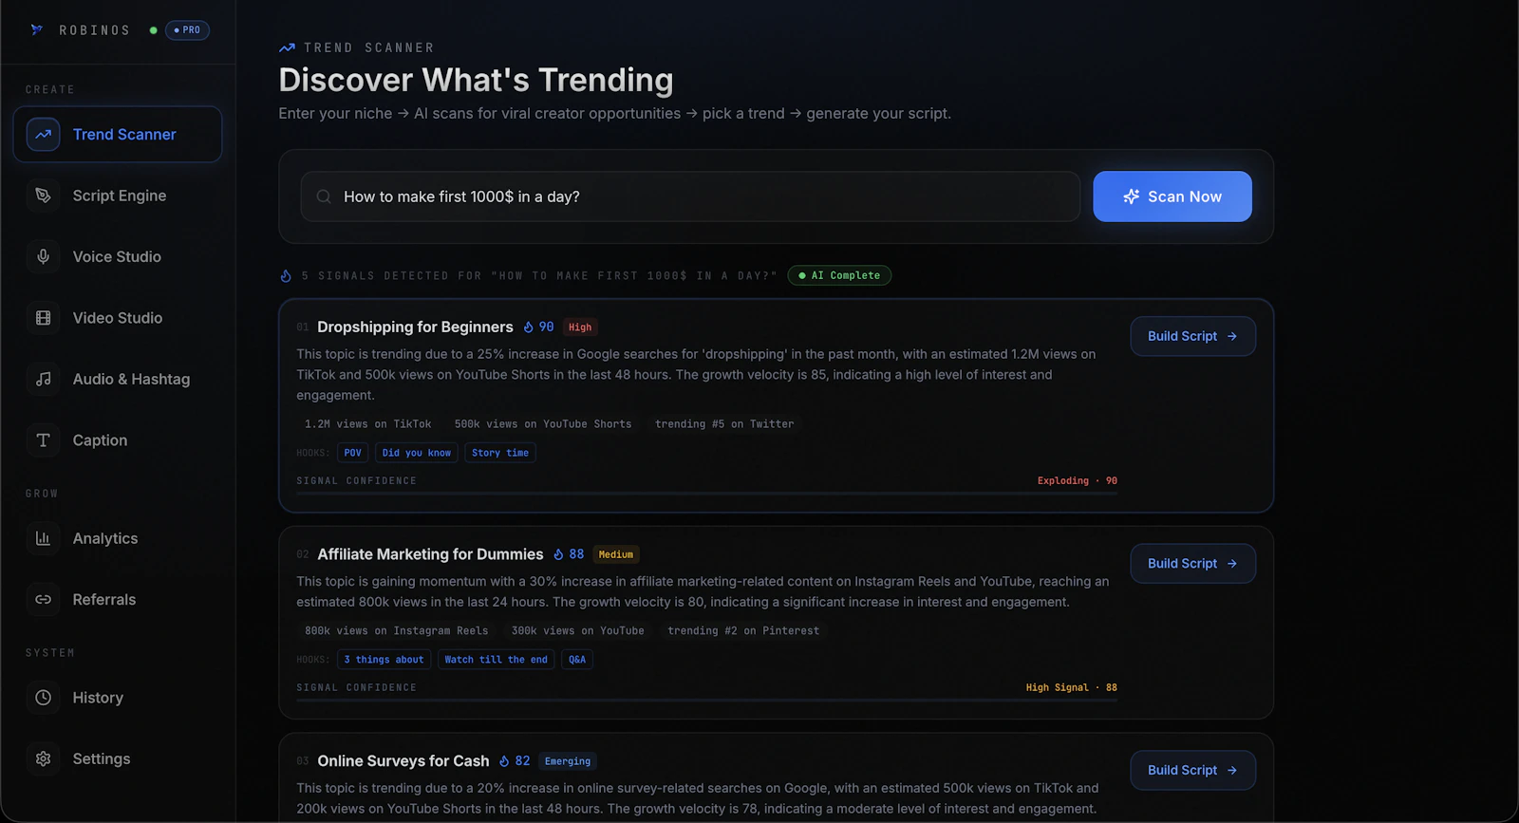Click the flame score 82 icon
The height and width of the screenshot is (823, 1519).
click(505, 761)
